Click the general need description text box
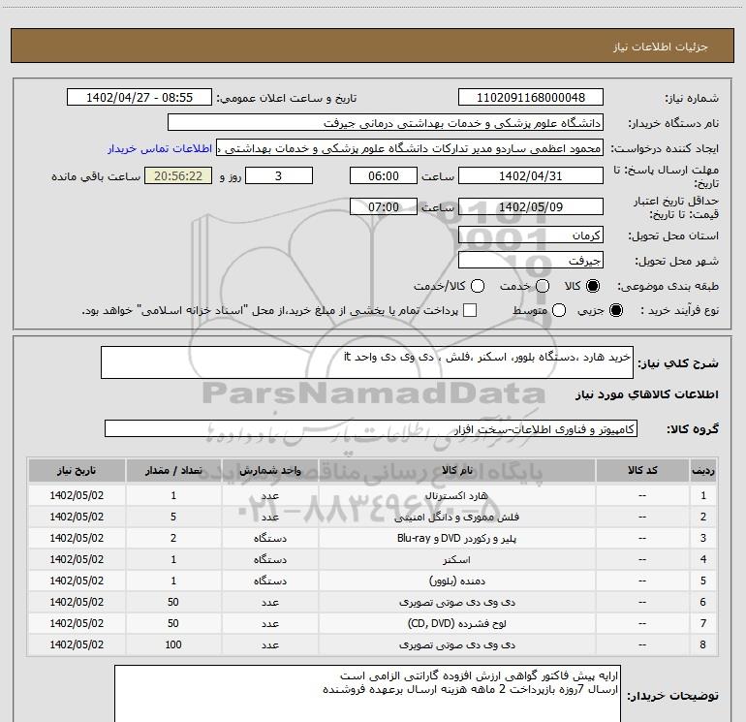 367,362
